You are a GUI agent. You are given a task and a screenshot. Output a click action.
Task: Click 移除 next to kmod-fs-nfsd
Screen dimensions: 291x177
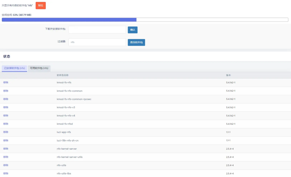pyautogui.click(x=6, y=124)
